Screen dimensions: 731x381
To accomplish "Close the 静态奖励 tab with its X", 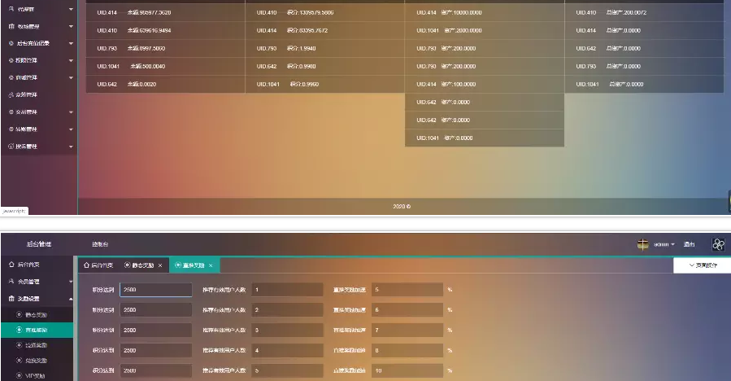I will click(x=160, y=265).
